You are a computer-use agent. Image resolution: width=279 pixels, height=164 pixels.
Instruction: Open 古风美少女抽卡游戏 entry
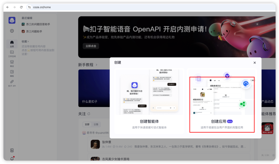click(x=116, y=159)
